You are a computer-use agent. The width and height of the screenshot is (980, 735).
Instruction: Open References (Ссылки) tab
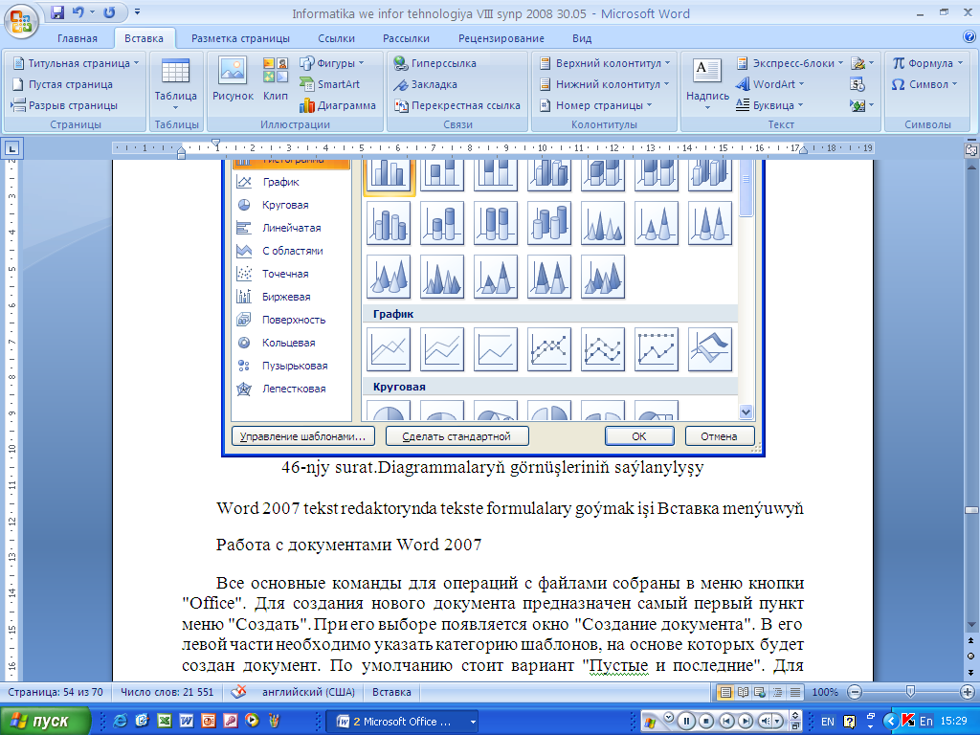(x=336, y=38)
